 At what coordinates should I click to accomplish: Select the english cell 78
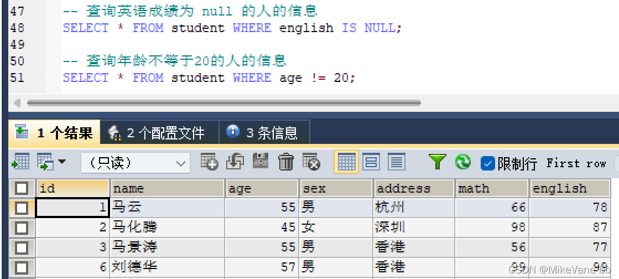click(570, 208)
